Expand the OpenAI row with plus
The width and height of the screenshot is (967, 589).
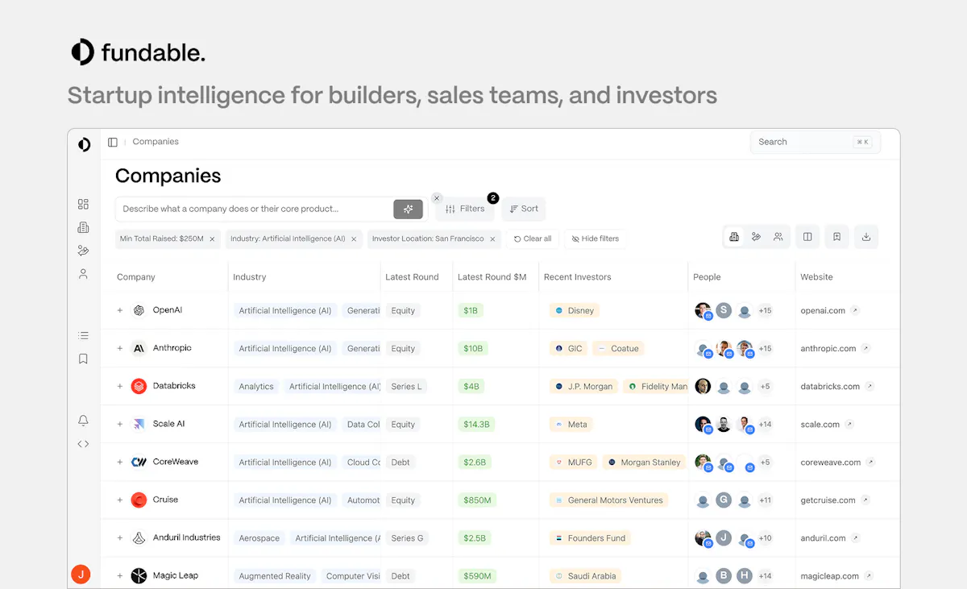tap(120, 310)
